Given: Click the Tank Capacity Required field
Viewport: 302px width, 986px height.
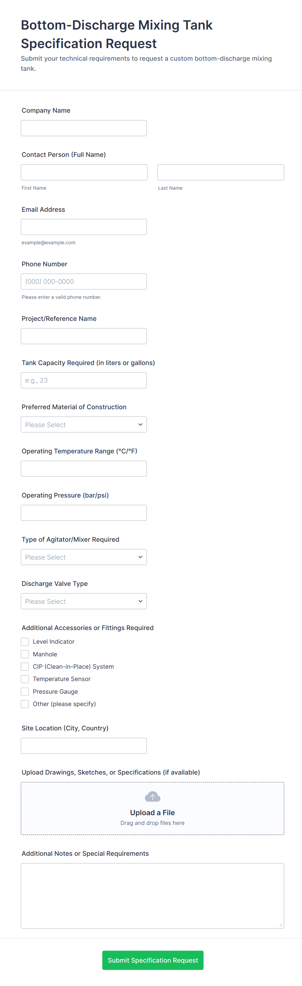Looking at the screenshot, I should tap(83, 380).
